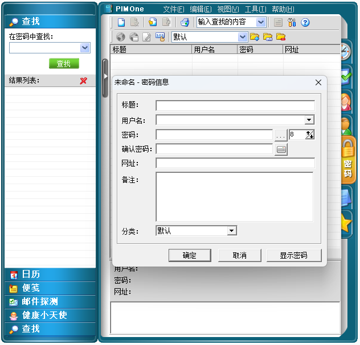This screenshot has height=345, width=360.
Task: Open the 视图(V) menu
Action: click(x=228, y=9)
